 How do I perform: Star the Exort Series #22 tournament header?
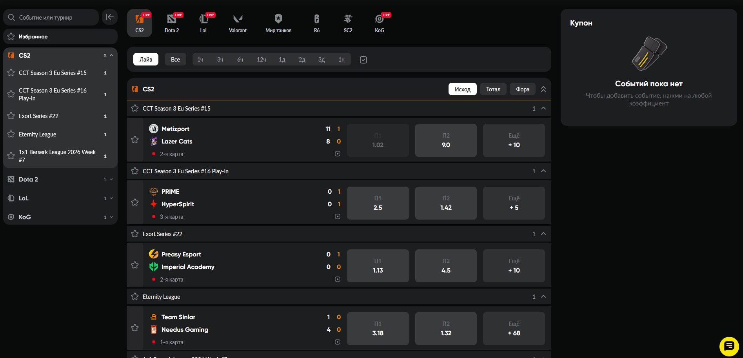(135, 234)
